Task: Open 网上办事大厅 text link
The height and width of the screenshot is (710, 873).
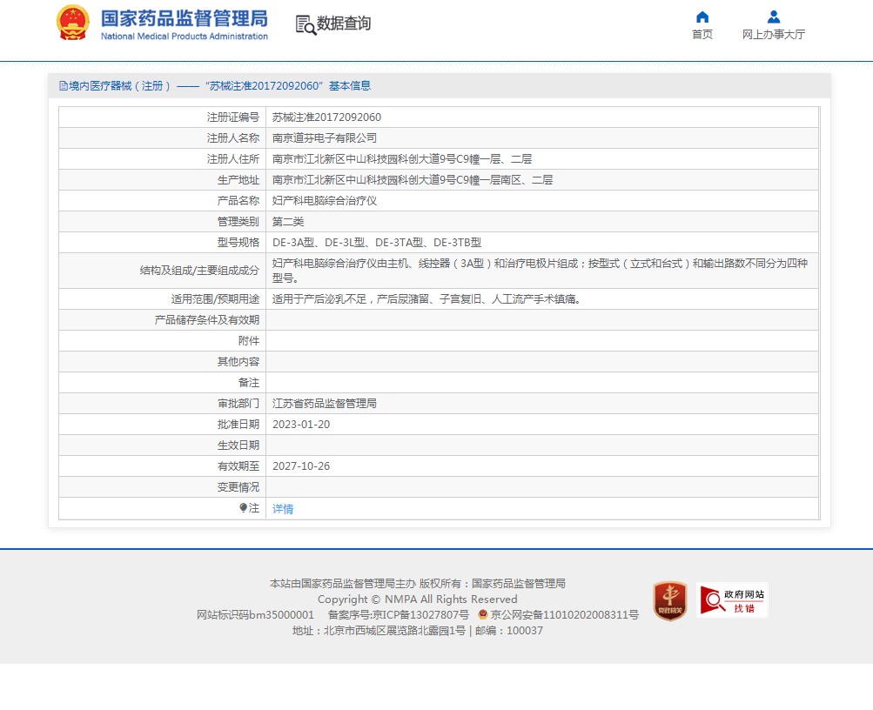Action: coord(773,35)
